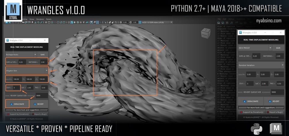289x136 pixels.
Task: Select the grease pencil icon in viewport toolbar
Action: [41, 22]
